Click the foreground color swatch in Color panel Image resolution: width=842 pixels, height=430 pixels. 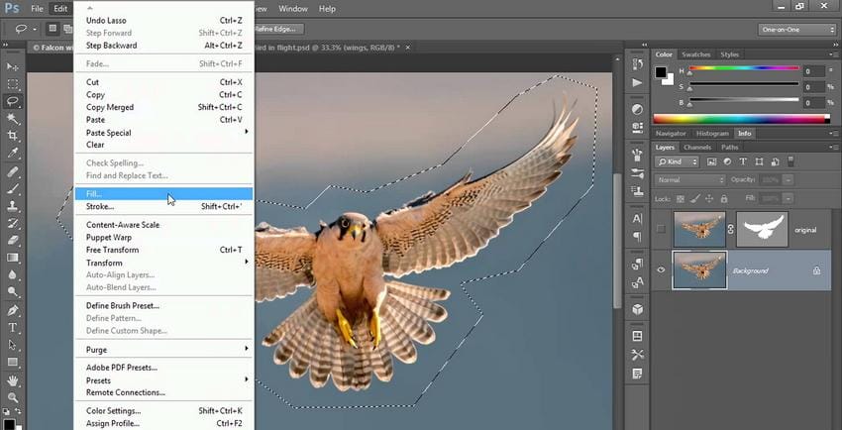(x=662, y=72)
